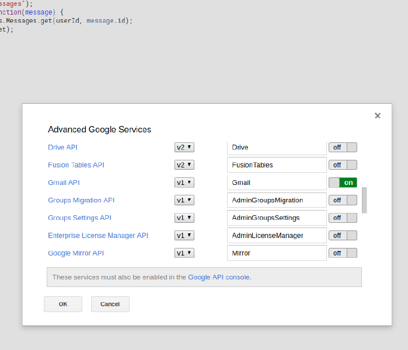Toggle the Groups Settings API switch
Image resolution: width=408 pixels, height=350 pixels.
tap(343, 218)
